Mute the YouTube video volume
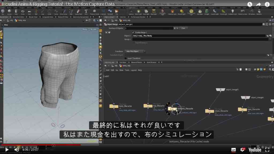274x154 pixels. tap(17, 150)
